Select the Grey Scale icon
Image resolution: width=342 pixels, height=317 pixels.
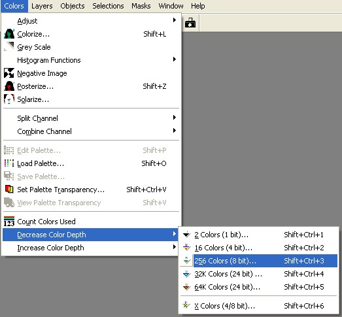[9, 47]
